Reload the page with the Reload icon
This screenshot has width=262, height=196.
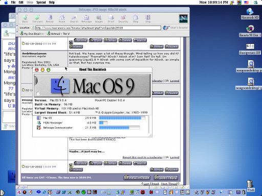tap(50, 18)
